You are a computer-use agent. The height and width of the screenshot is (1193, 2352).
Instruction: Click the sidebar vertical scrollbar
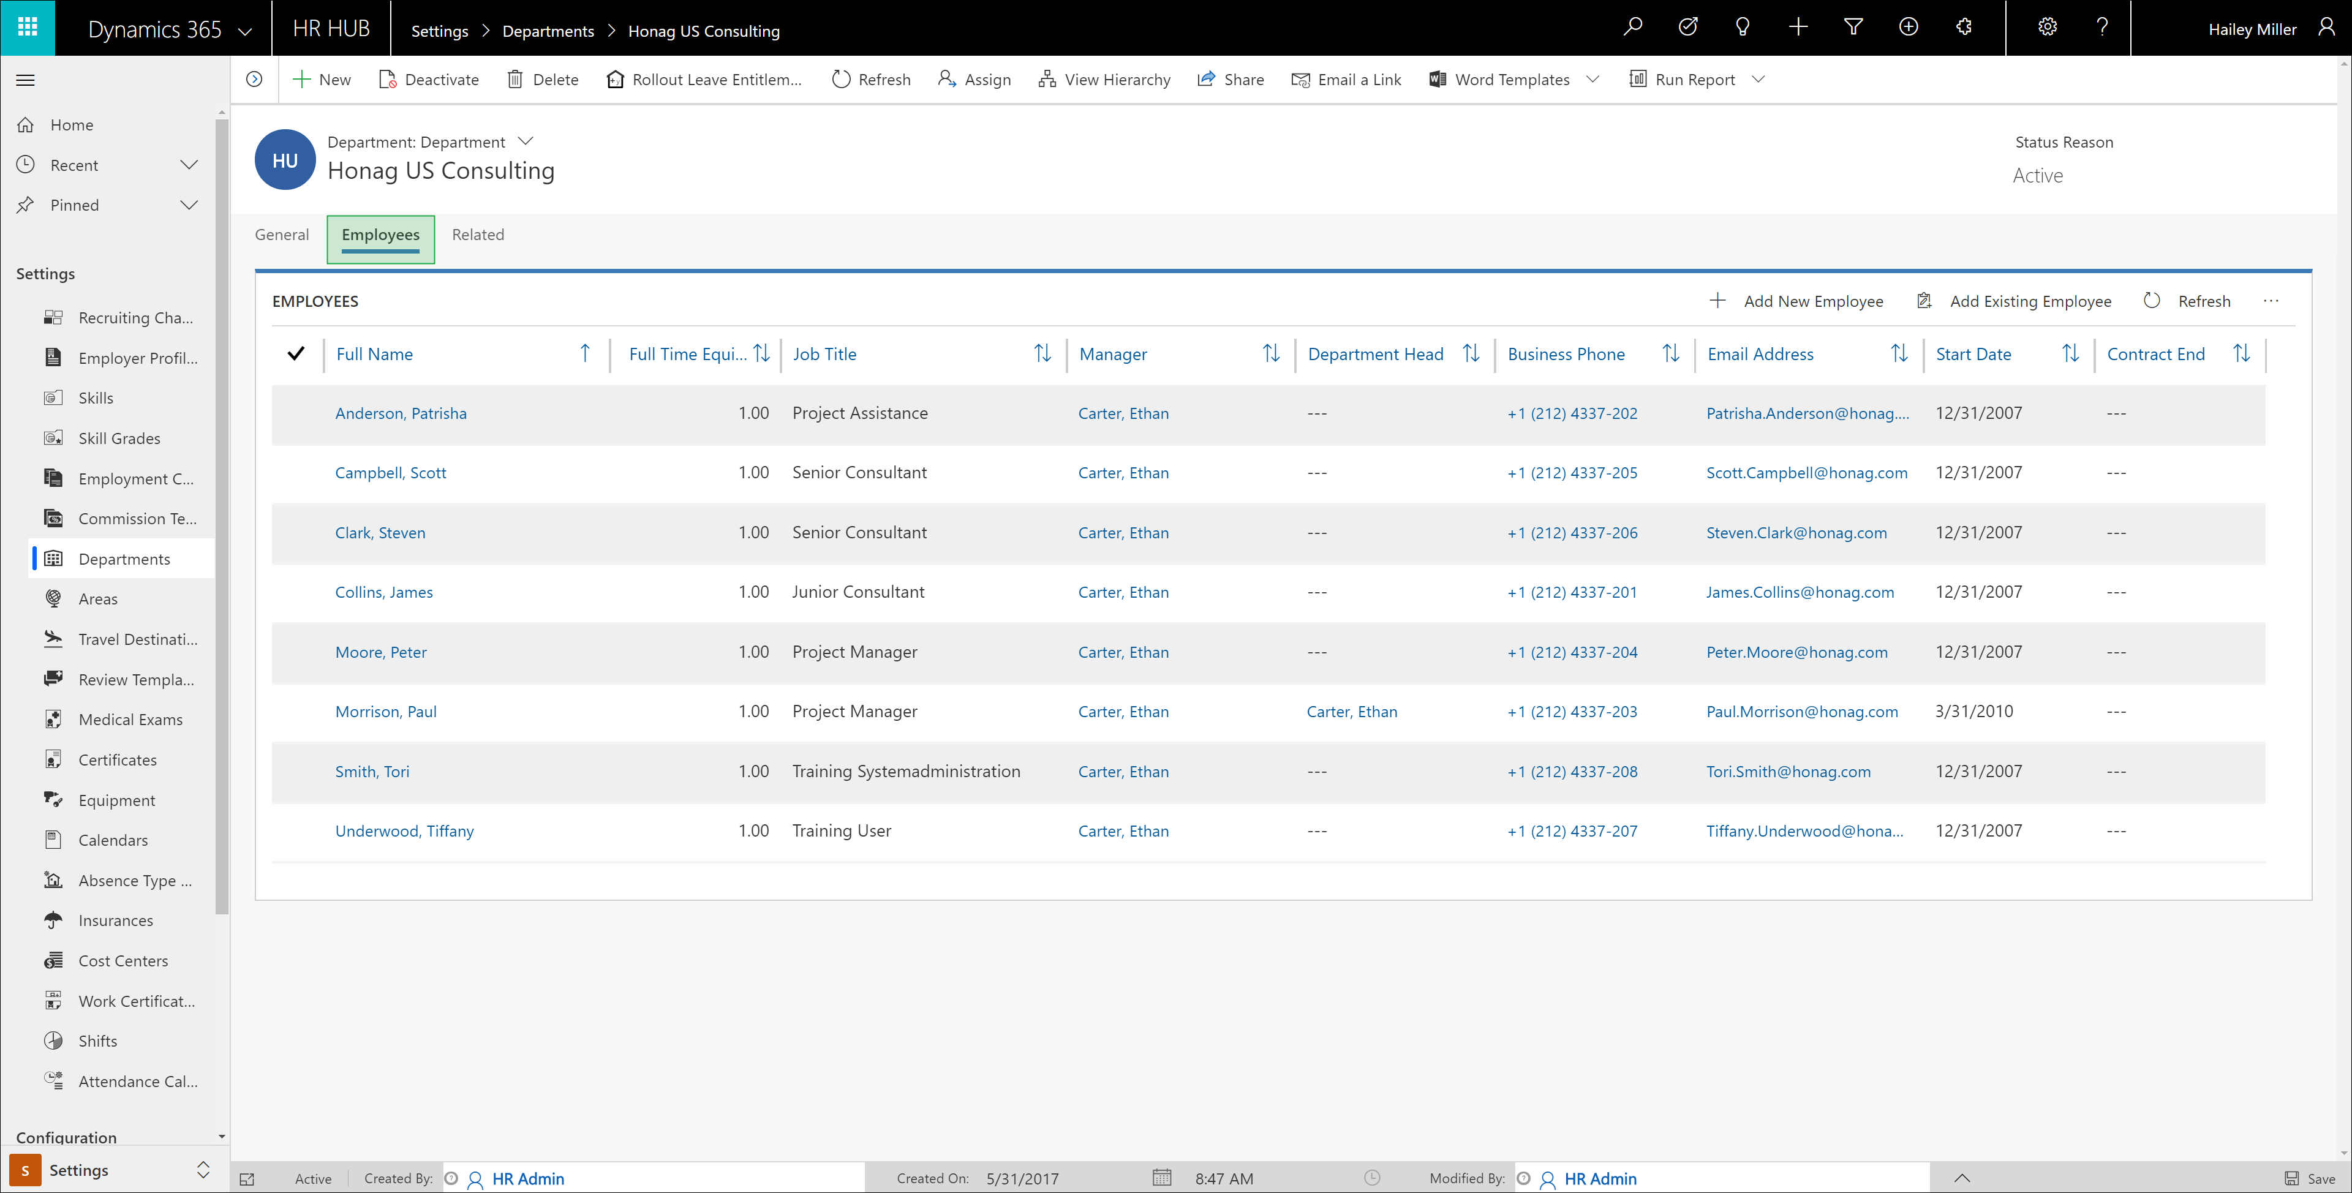[x=222, y=511]
